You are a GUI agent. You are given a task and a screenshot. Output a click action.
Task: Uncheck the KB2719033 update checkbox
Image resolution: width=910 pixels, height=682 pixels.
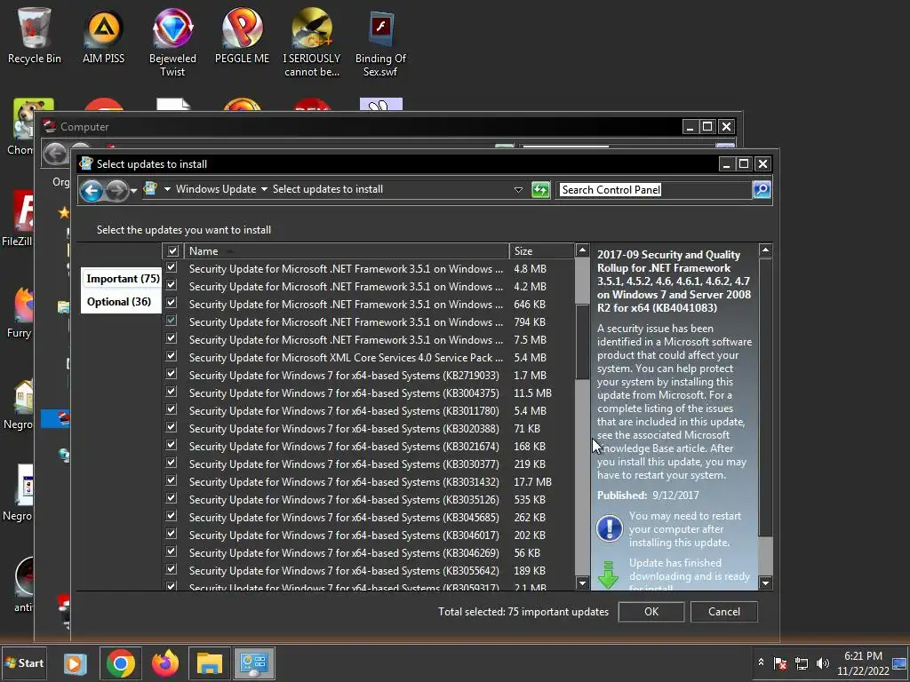tap(172, 374)
